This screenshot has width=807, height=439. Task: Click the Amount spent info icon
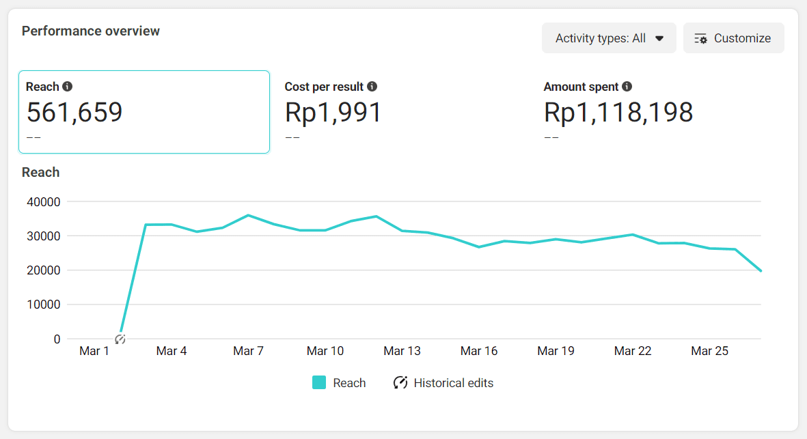pos(627,87)
